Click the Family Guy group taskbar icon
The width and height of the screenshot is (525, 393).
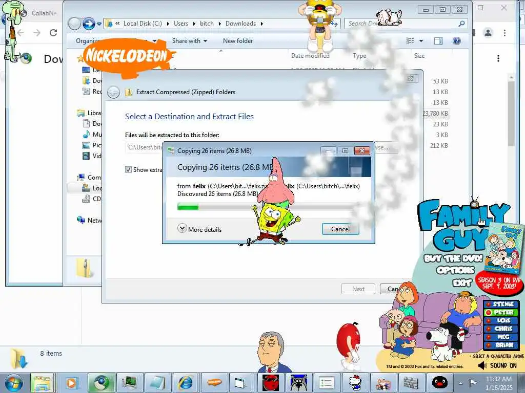pyautogui.click(x=383, y=383)
